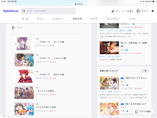Open the はなび profile avatar in header

[x=138, y=11]
